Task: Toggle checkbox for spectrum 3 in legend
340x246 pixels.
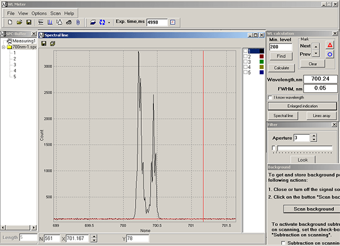Action: (x=246, y=61)
